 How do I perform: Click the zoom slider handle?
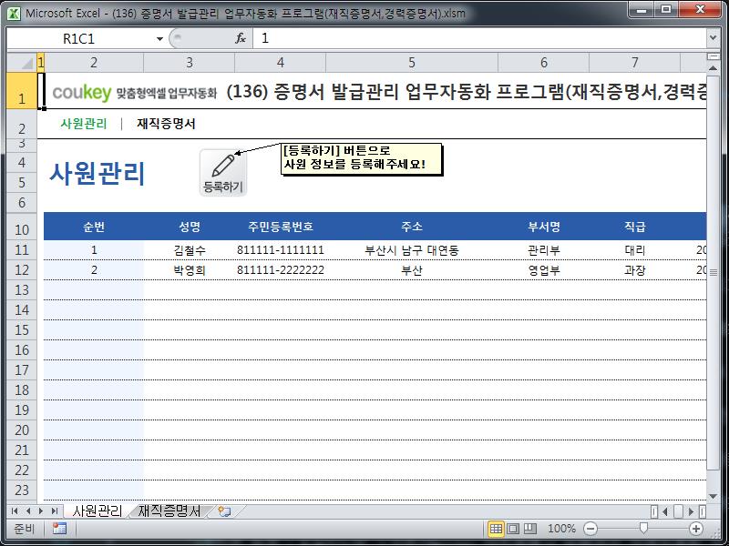643,528
